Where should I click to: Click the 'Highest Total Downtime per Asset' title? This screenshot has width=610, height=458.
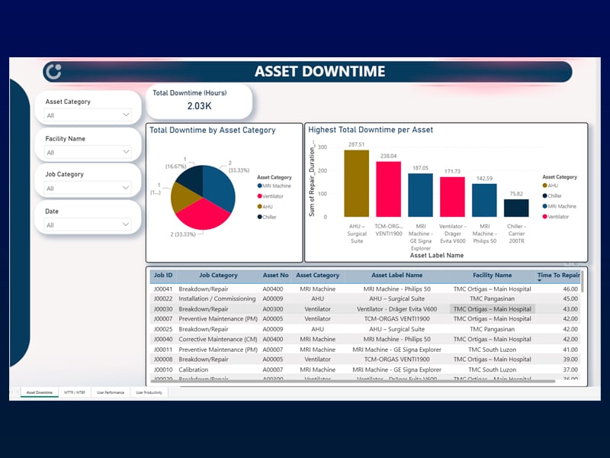[371, 130]
